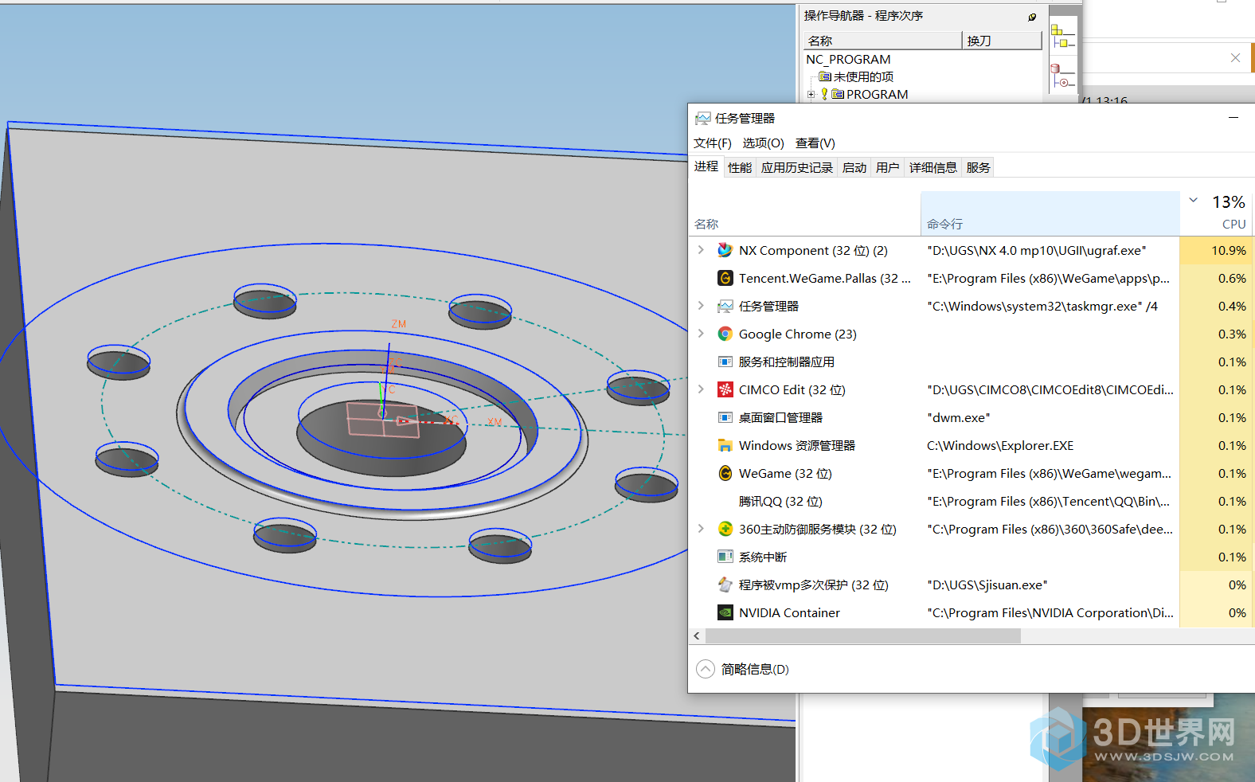Click the 系统中断 process icon
Screen dimensions: 1255x782
725,557
